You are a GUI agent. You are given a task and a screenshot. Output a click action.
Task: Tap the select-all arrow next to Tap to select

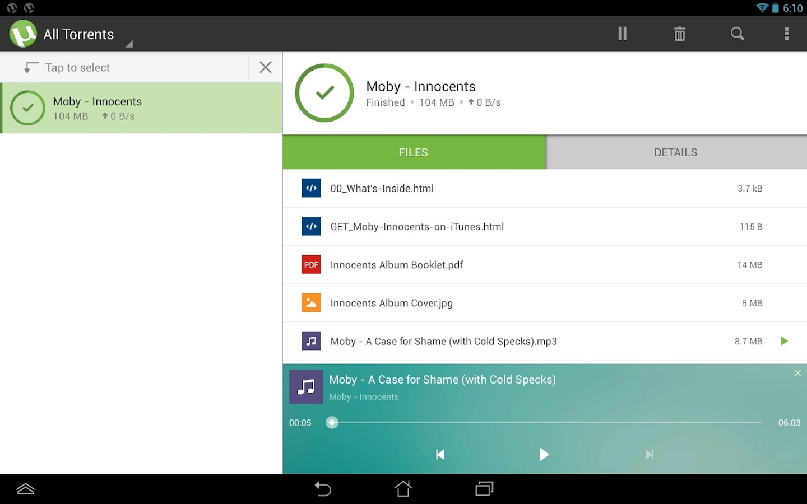(x=30, y=68)
